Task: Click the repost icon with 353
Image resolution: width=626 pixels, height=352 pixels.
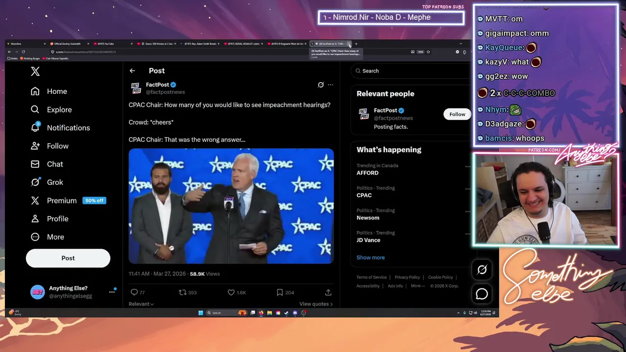Action: pyautogui.click(x=182, y=292)
